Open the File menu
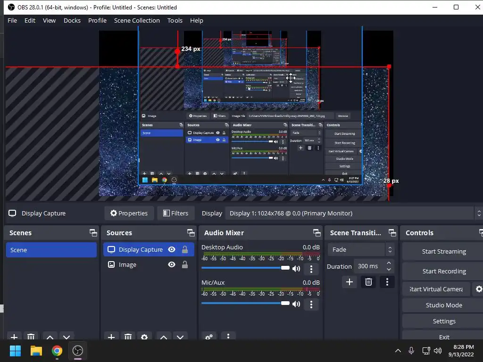Image resolution: width=483 pixels, height=362 pixels. pos(12,21)
